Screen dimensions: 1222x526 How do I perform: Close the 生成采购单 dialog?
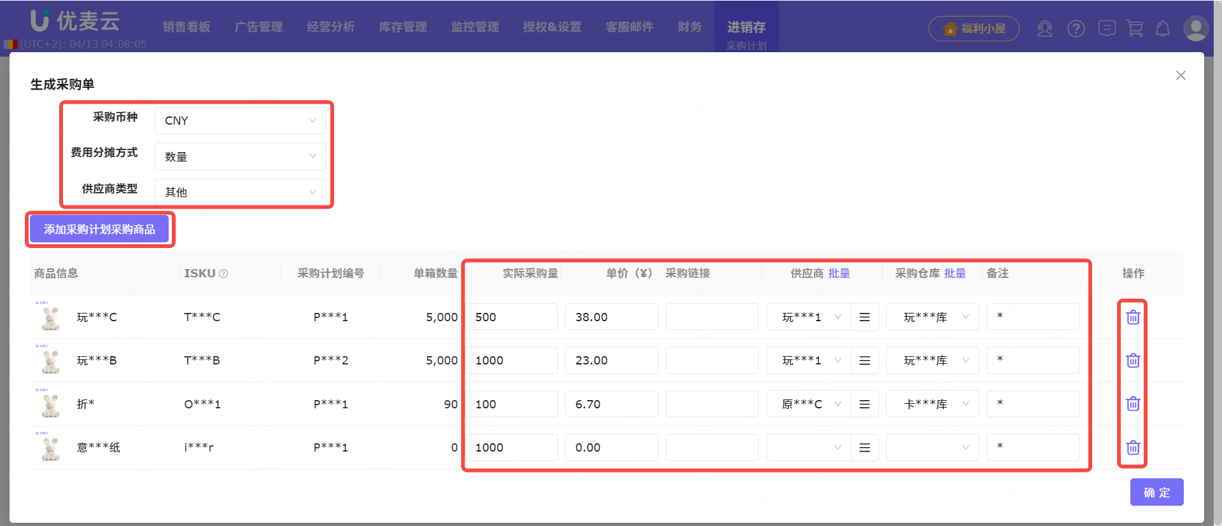(x=1181, y=75)
